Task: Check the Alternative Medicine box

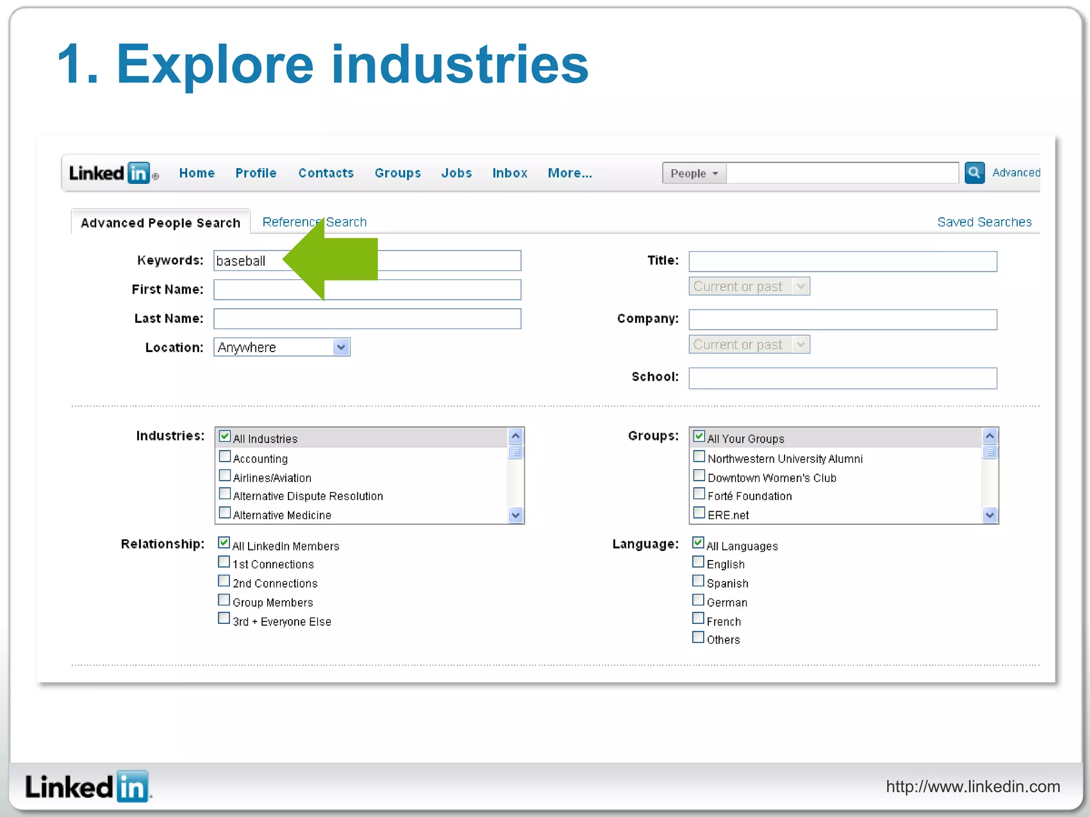Action: pos(225,513)
